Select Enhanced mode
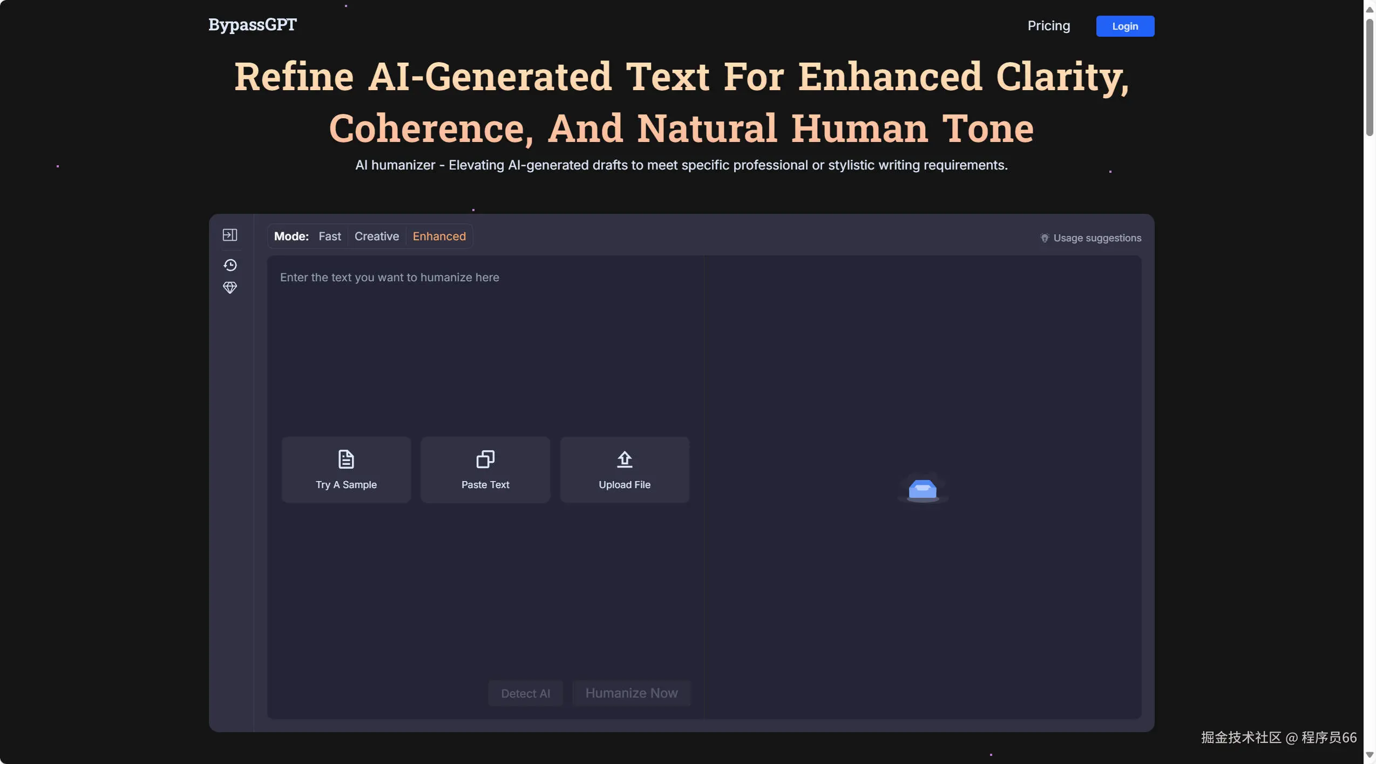The width and height of the screenshot is (1376, 764). (439, 236)
